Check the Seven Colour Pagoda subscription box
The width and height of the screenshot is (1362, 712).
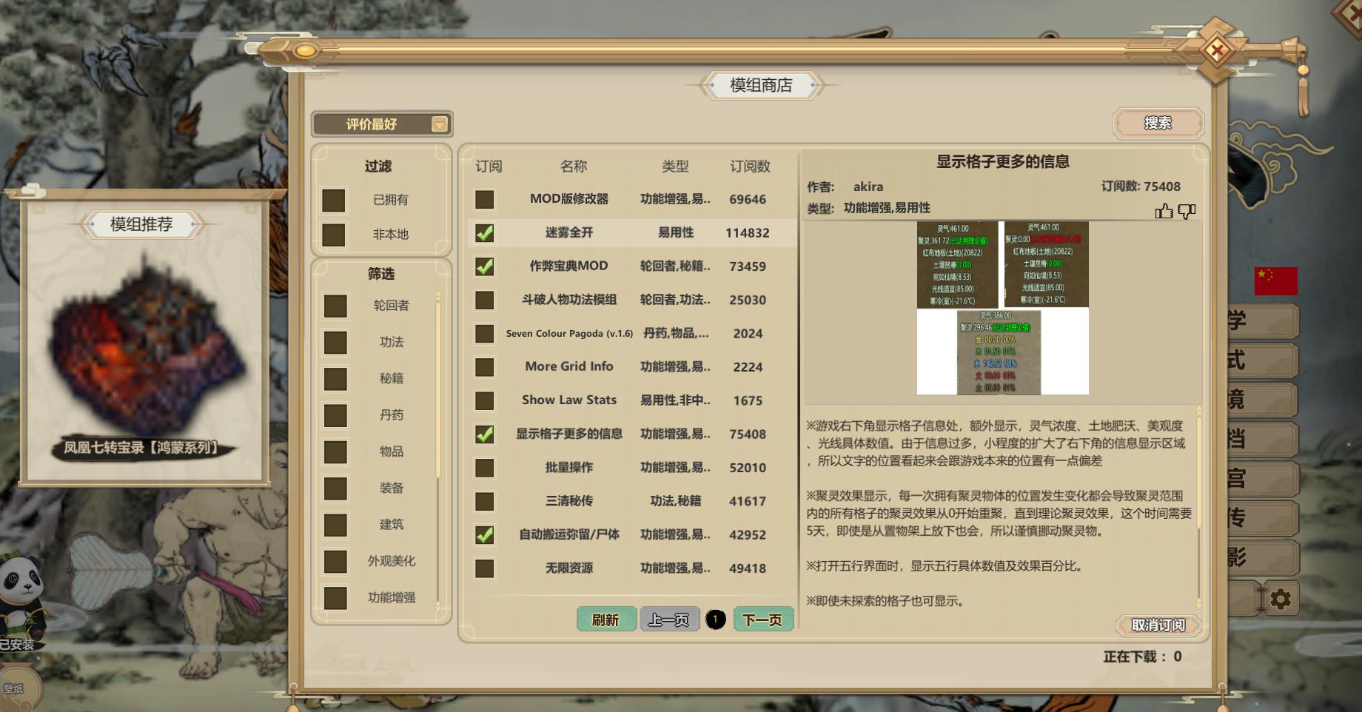484,334
